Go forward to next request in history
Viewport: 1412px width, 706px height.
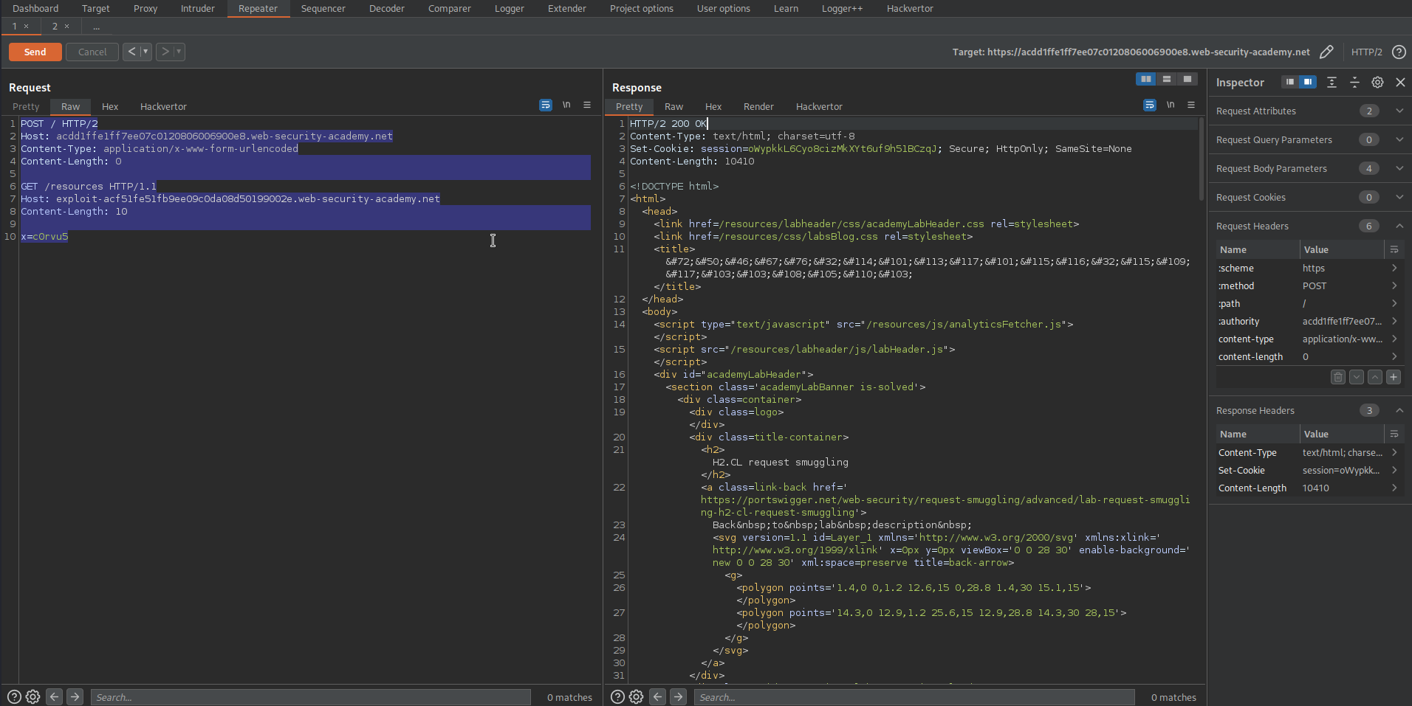click(165, 52)
